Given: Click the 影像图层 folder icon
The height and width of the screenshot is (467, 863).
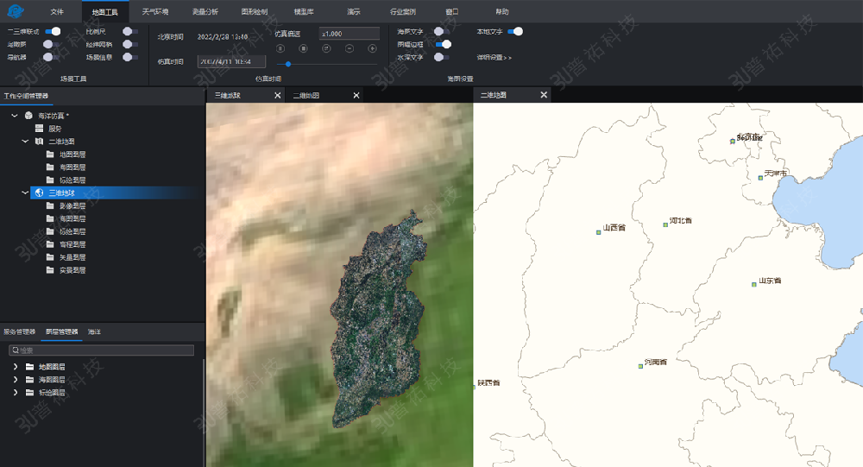Looking at the screenshot, I should (x=51, y=206).
